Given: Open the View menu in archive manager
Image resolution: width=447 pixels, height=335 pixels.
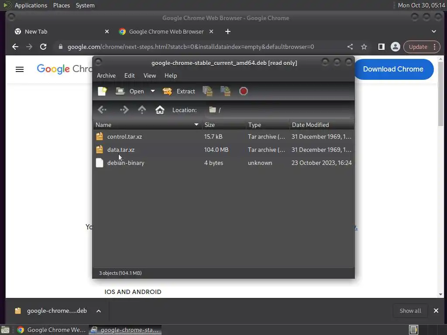Looking at the screenshot, I should pos(150,76).
